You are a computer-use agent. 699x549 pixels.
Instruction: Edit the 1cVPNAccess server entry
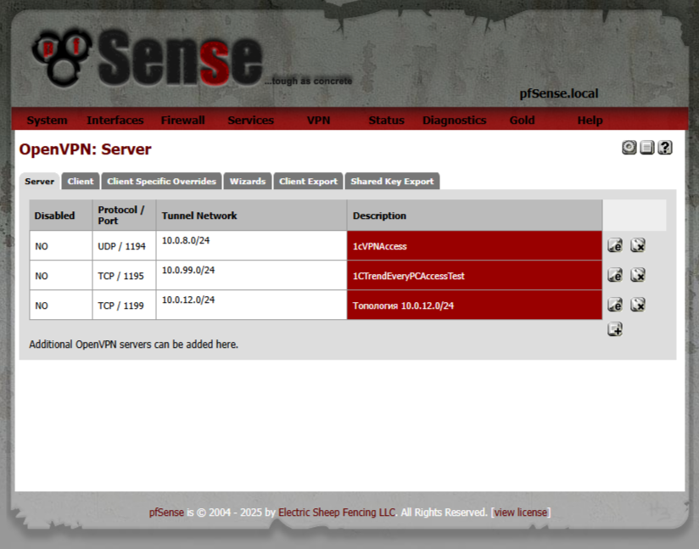[x=615, y=245]
